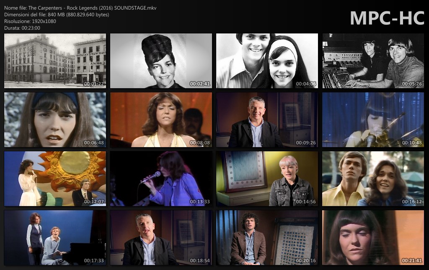
Task: Select the gray-haired man interview thumbnail at 00:09:26
Action: 267,120
